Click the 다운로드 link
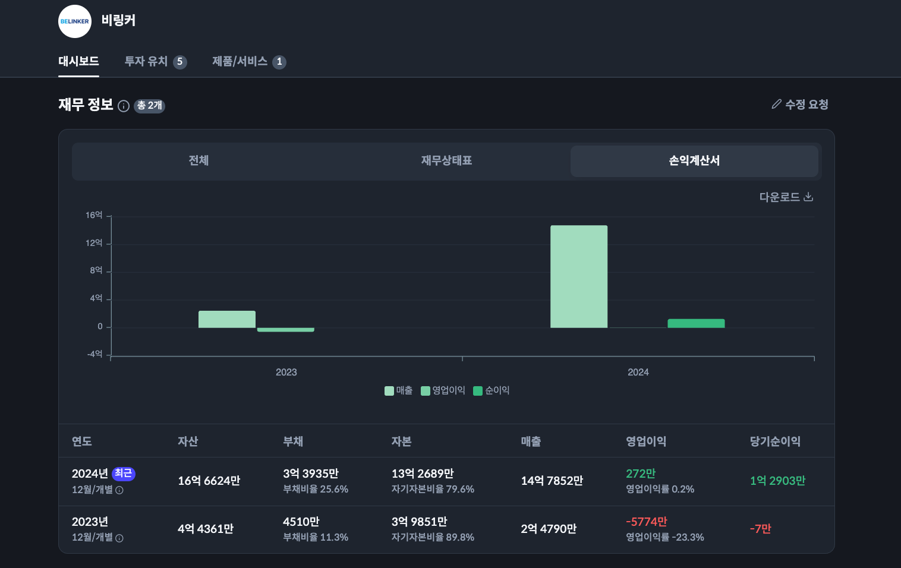The height and width of the screenshot is (568, 901). [x=779, y=197]
